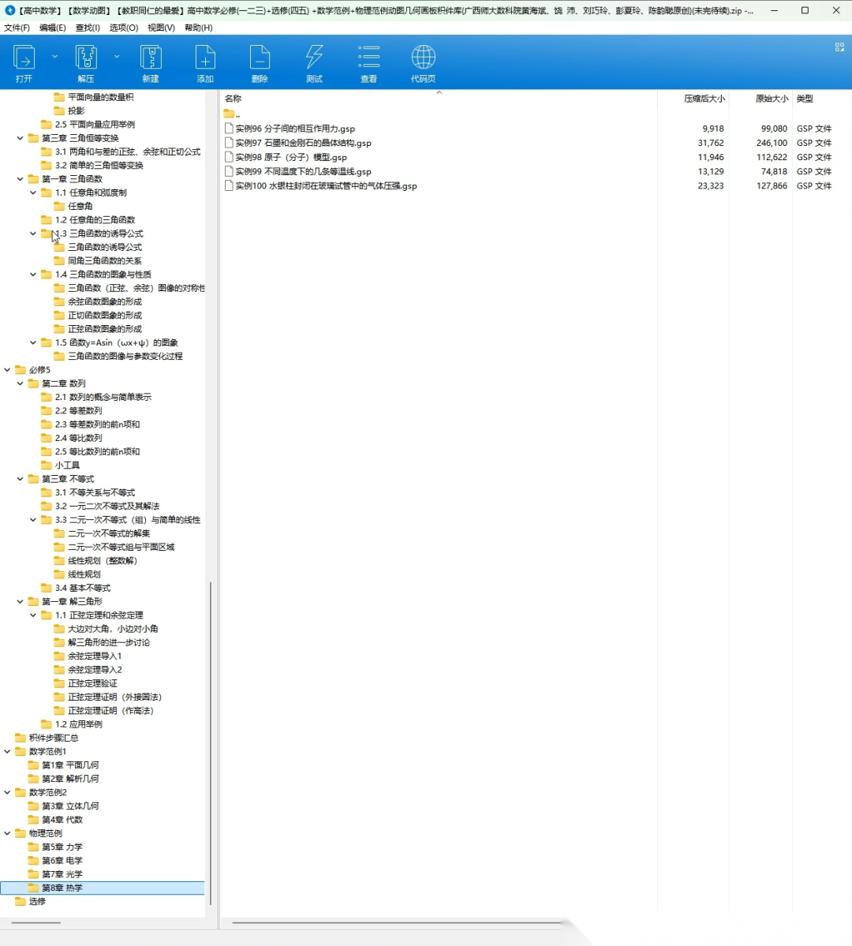Click the layout toggle icon at top right
Screen dimensions: 852x946
[x=839, y=47]
